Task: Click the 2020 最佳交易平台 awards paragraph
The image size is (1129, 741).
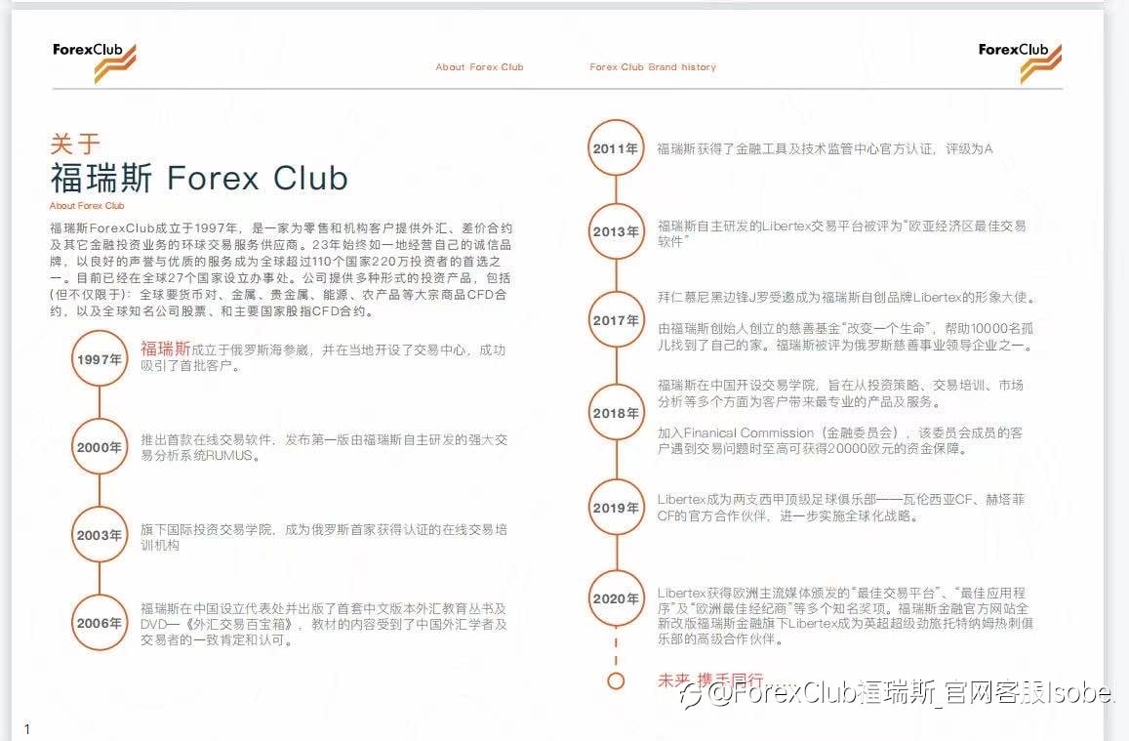Action: [845, 616]
